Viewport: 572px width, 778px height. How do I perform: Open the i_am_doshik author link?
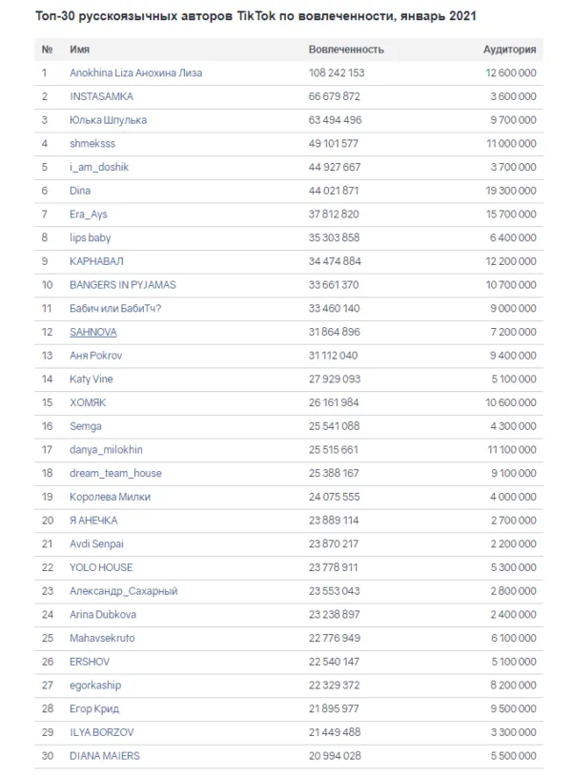99,167
